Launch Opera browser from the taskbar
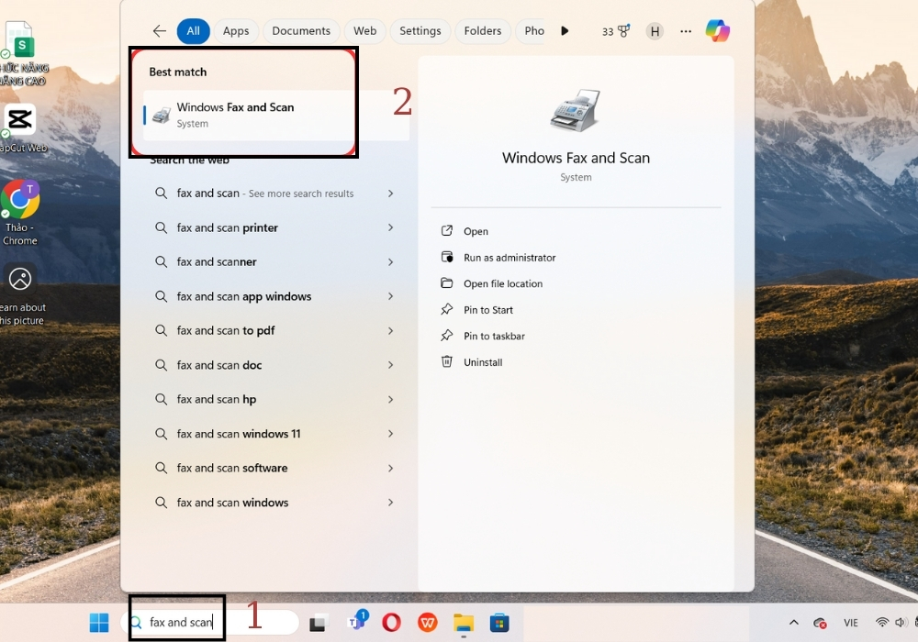The height and width of the screenshot is (642, 918). (391, 623)
